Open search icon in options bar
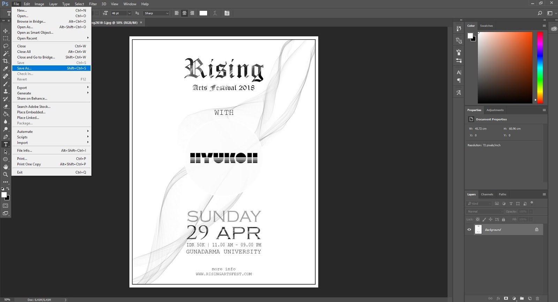 (540, 13)
